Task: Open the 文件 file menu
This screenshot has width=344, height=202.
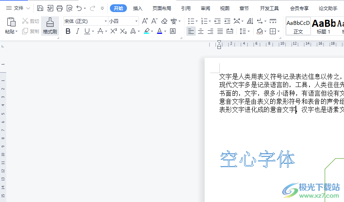Action: (18, 8)
